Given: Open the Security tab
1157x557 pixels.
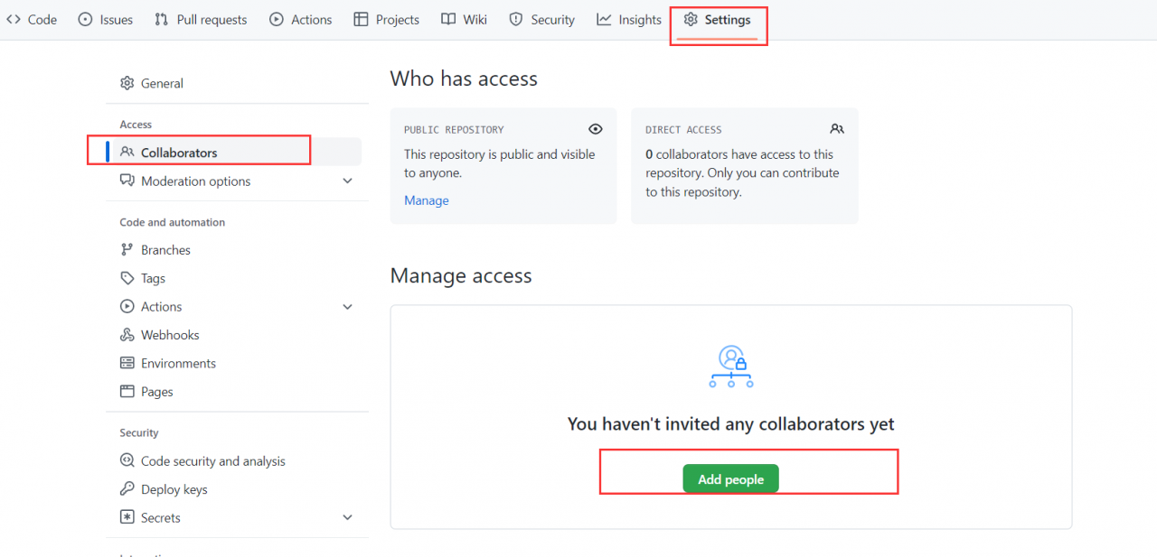Looking at the screenshot, I should tap(541, 20).
